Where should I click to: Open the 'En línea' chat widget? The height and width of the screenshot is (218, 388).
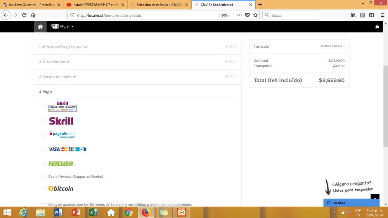352,202
